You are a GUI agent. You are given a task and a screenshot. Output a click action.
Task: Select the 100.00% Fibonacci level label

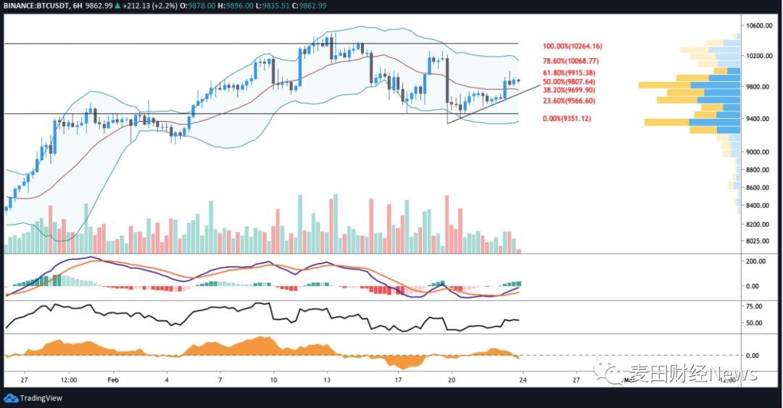point(572,46)
